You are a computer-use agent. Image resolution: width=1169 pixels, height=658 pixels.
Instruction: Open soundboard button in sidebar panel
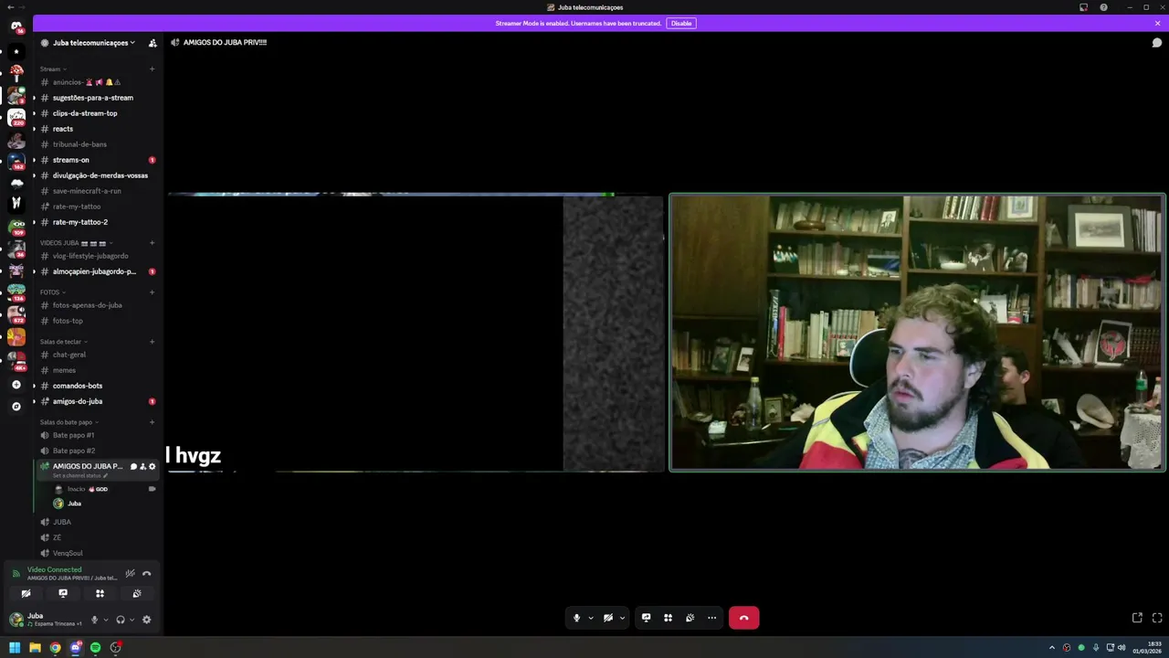[137, 593]
